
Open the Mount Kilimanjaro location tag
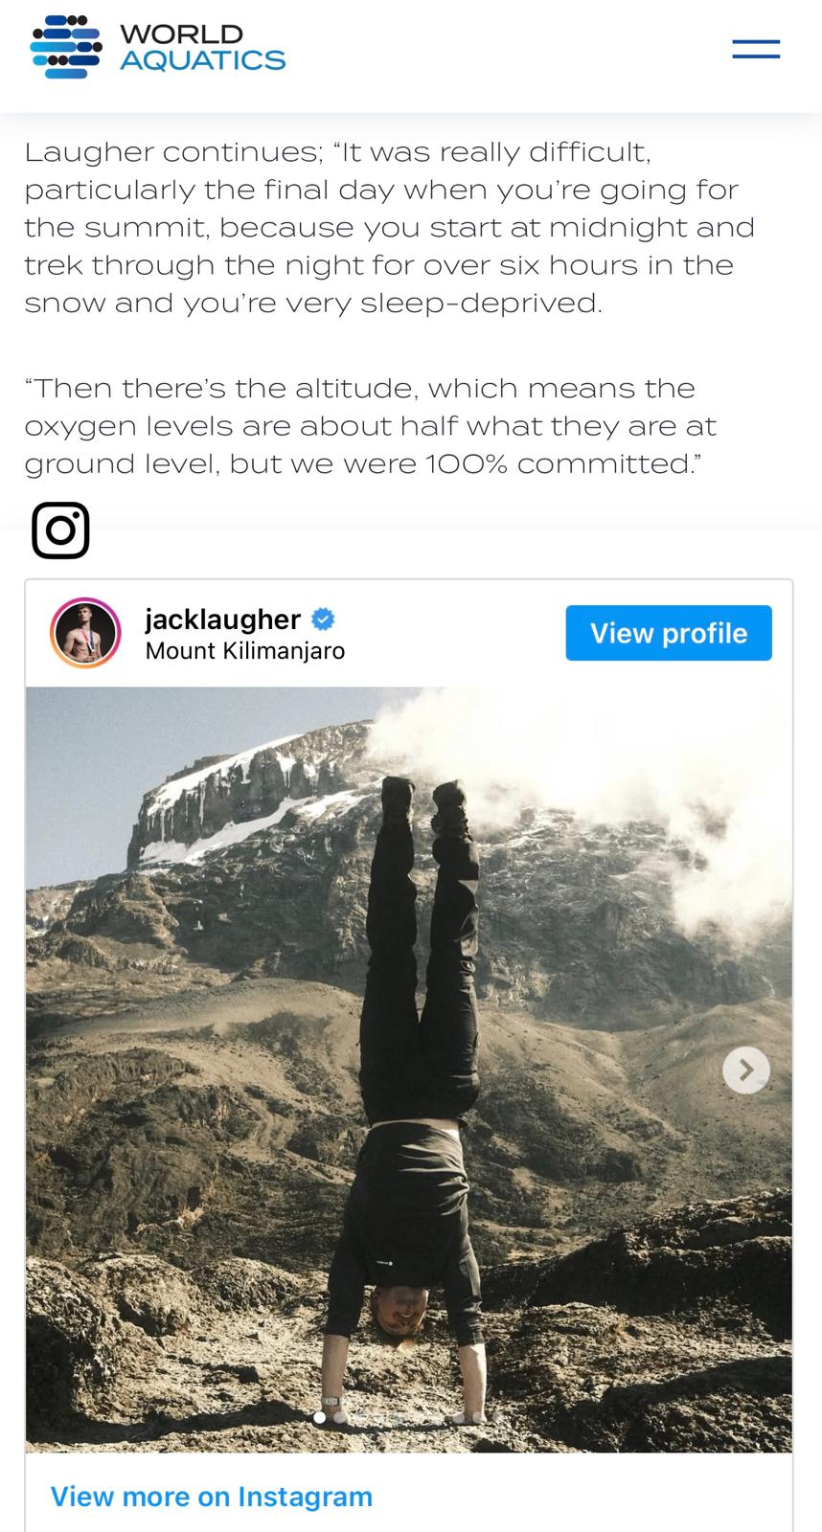(245, 651)
